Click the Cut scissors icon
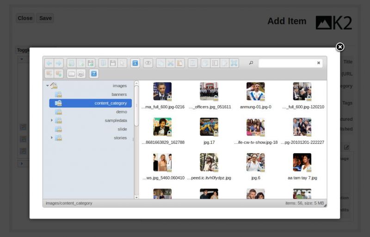Image resolution: width=370 pixels, height=237 pixels. point(170,63)
